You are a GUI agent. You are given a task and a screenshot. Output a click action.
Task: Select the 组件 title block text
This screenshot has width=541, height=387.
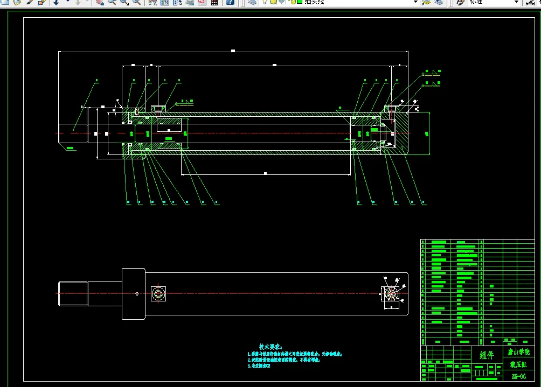coord(487,355)
